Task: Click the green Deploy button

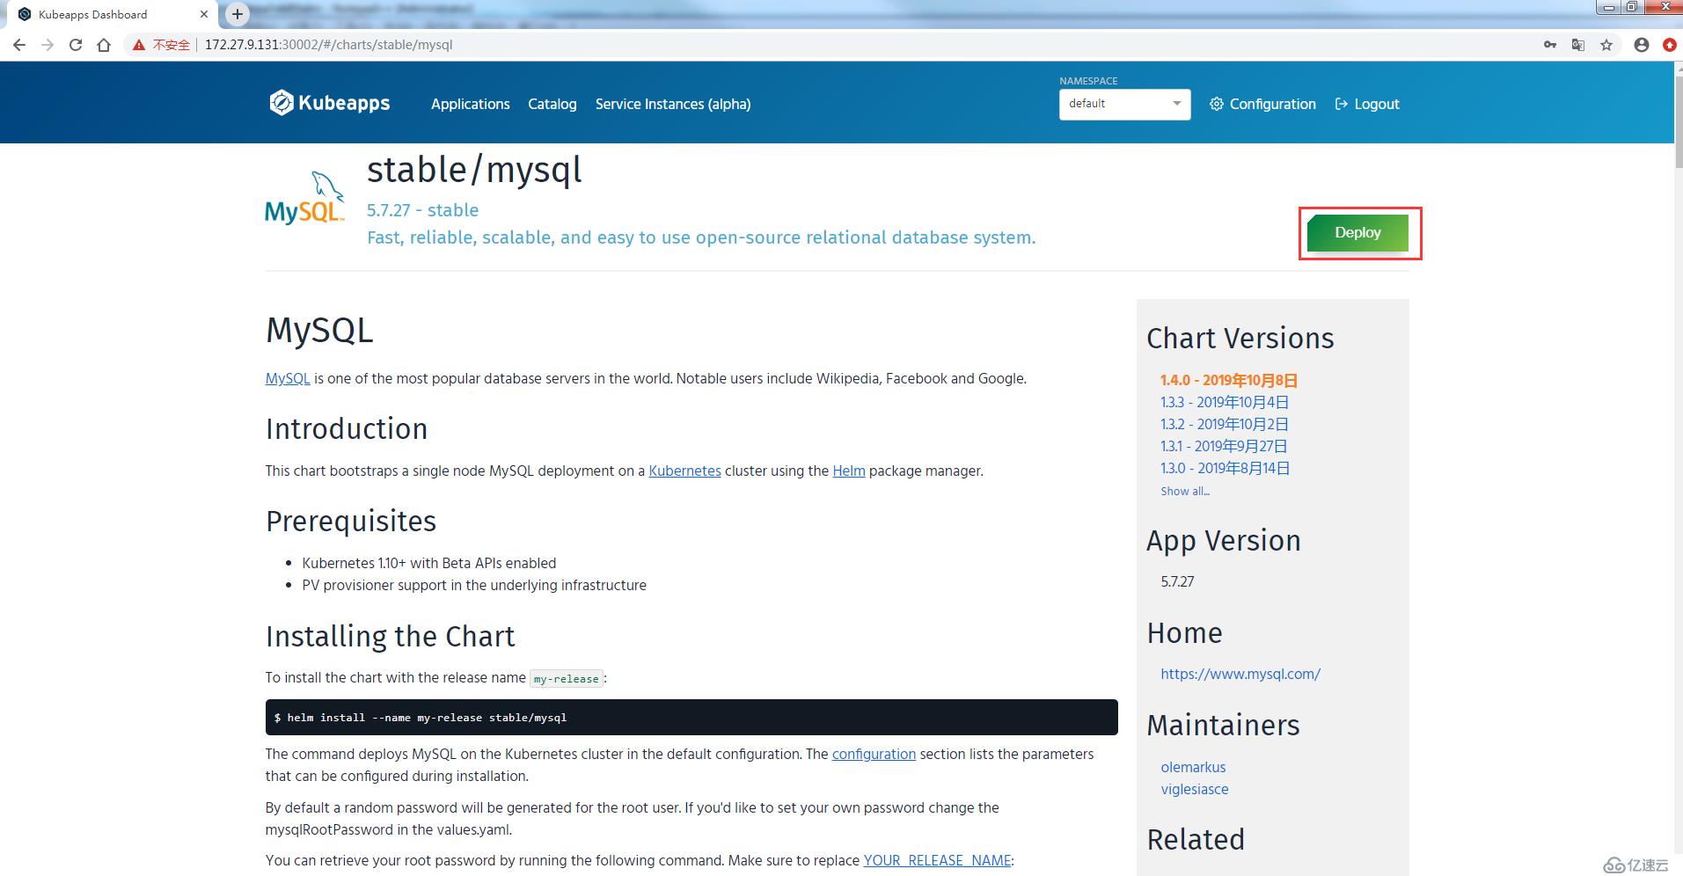Action: tap(1357, 233)
